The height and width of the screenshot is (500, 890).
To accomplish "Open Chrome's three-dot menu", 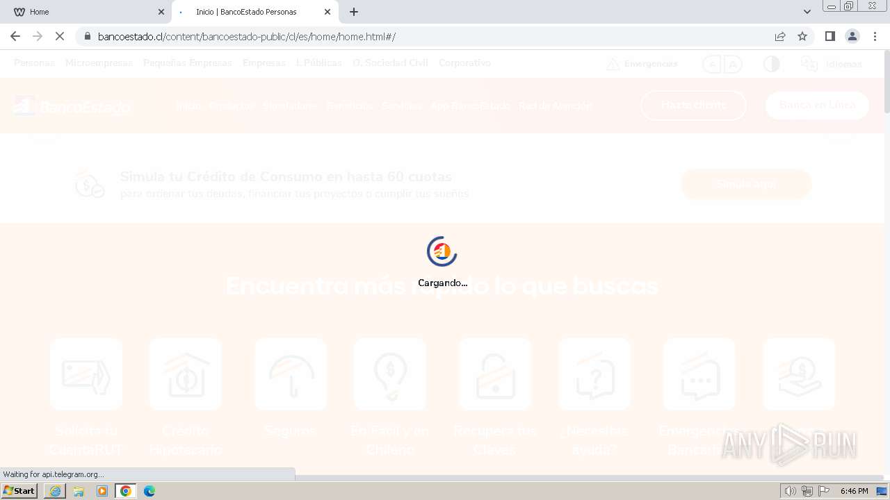I will [x=875, y=36].
